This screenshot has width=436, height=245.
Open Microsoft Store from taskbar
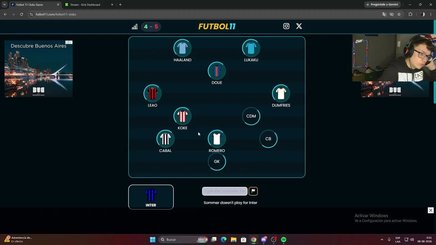coord(244,240)
